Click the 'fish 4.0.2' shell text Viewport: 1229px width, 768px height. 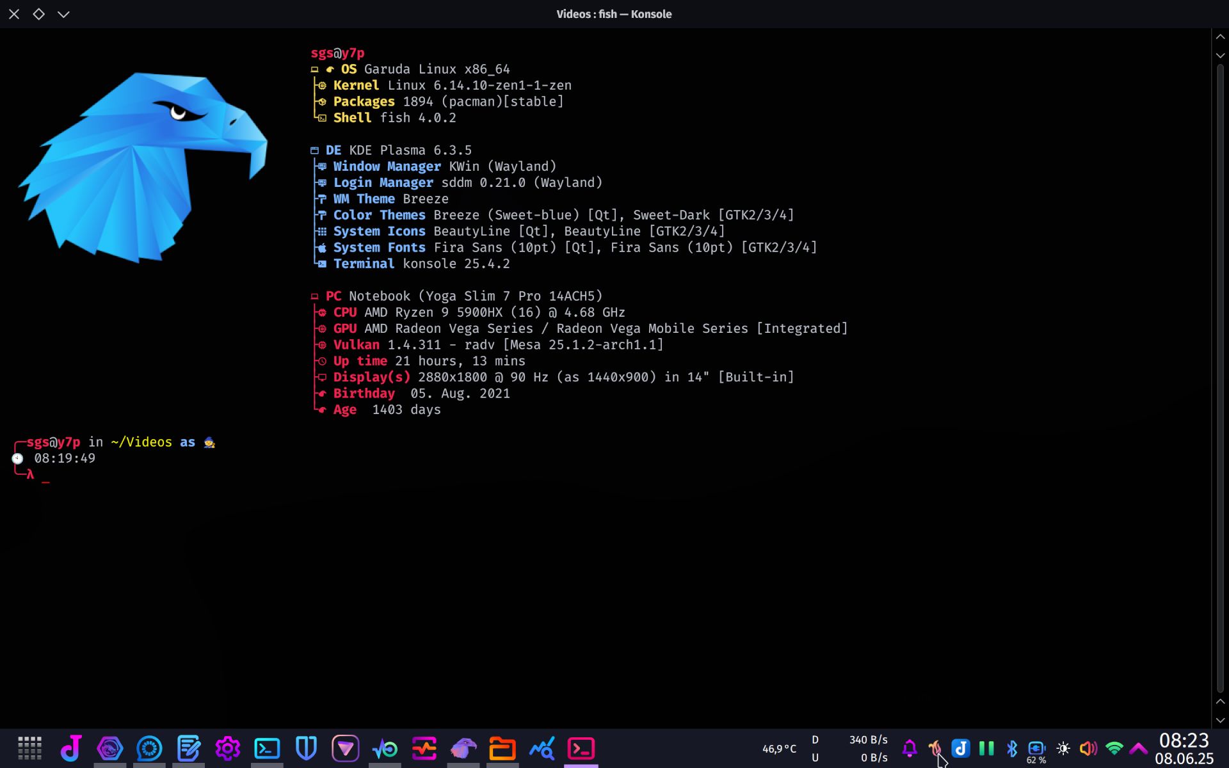pyautogui.click(x=418, y=118)
